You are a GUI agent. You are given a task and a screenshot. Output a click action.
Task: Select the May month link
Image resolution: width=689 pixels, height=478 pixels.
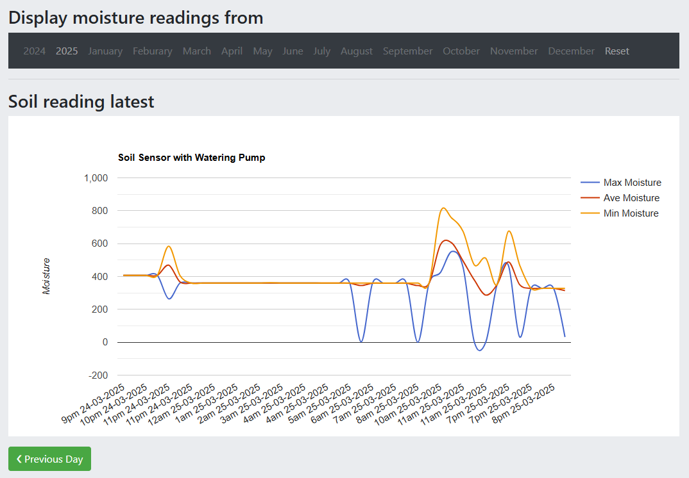click(262, 51)
